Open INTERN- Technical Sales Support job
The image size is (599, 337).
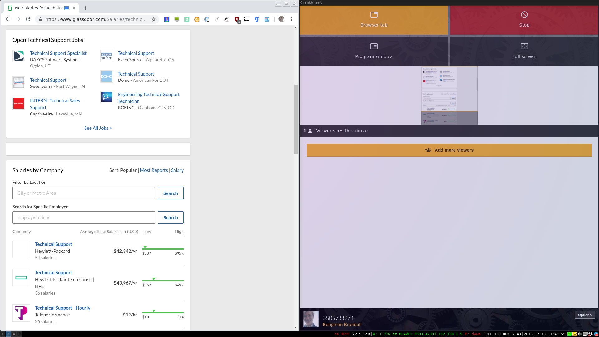55,104
